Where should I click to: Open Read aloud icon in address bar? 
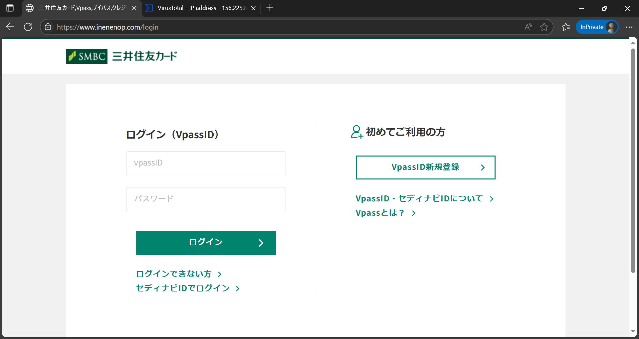point(528,27)
